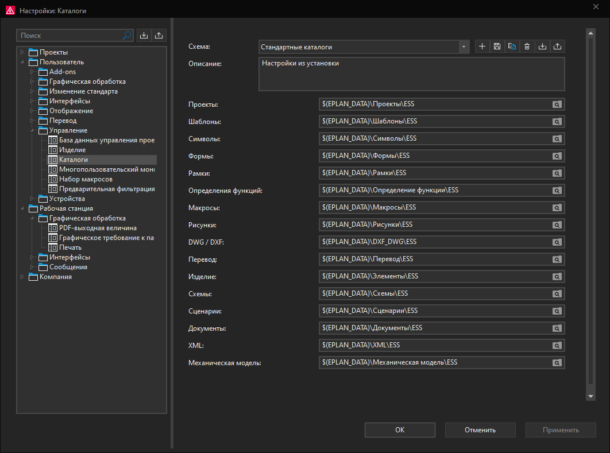Screen dimensions: 610x453
Task: Click the scrollbar up arrow
Action: [x=590, y=33]
